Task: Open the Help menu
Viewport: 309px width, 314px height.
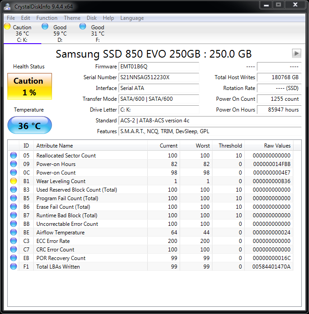Action: 108,18
